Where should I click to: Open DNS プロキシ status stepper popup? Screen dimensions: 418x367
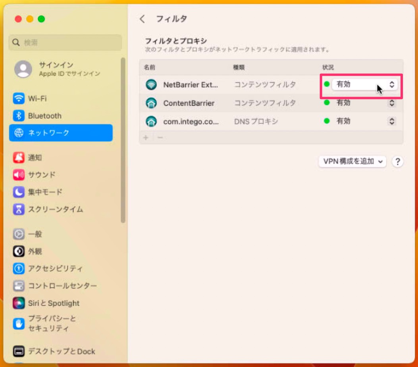point(392,121)
